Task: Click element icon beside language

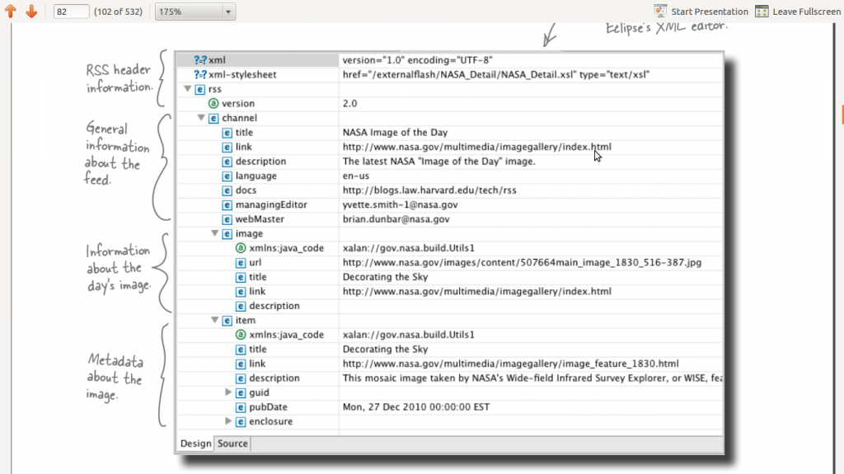Action: 227,176
